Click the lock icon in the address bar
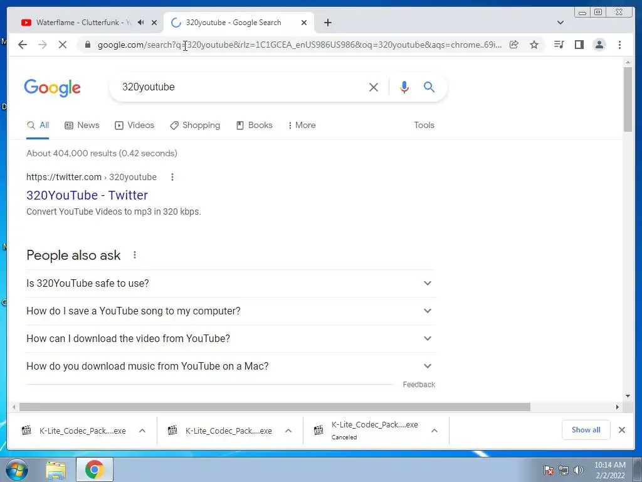This screenshot has width=642, height=482. point(87,45)
